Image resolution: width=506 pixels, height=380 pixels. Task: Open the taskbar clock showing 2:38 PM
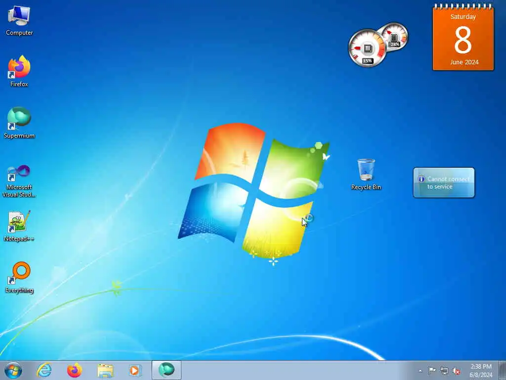tap(481, 371)
